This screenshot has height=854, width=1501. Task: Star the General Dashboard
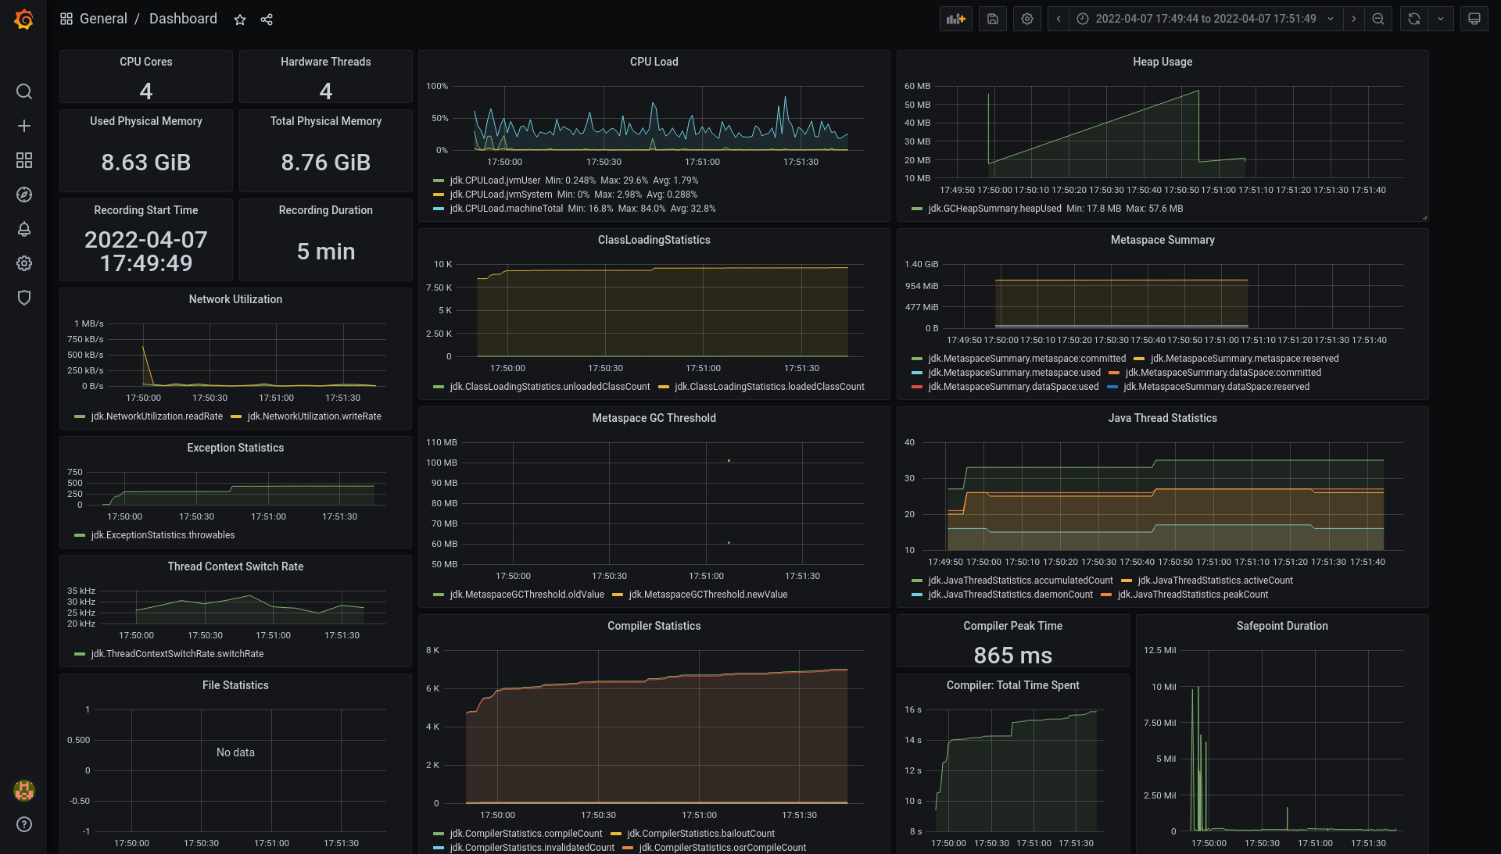click(x=239, y=20)
